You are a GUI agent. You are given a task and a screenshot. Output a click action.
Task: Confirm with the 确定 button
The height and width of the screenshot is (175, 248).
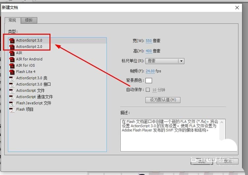(x=201, y=161)
